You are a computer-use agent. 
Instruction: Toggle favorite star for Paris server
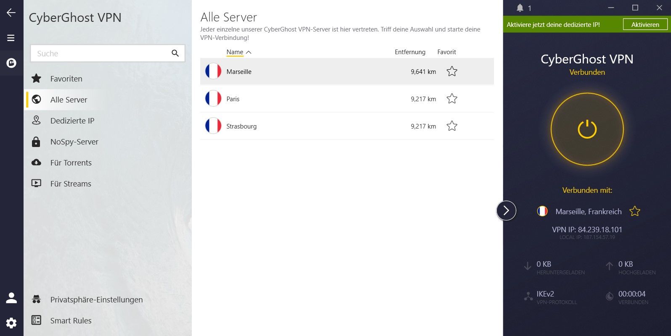452,99
